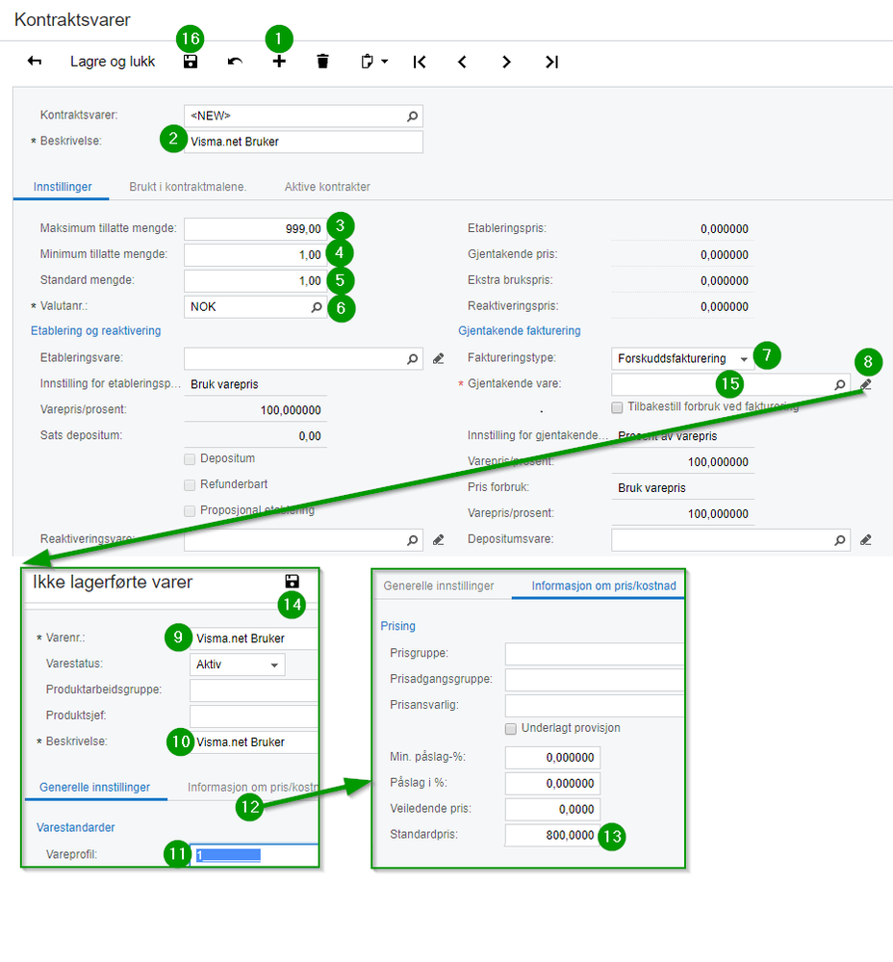The image size is (893, 962).
Task: Open the clipboard paste icon
Action: (x=368, y=62)
